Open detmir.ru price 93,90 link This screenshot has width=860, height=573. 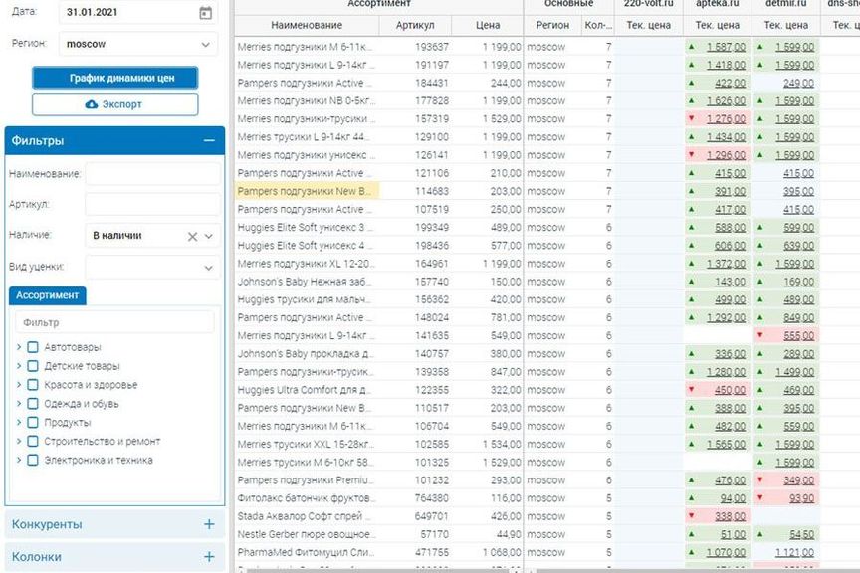point(802,498)
